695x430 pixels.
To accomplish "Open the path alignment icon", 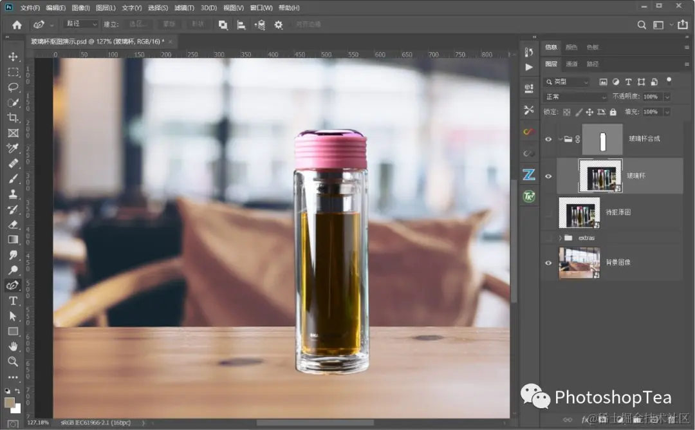I will pos(241,25).
